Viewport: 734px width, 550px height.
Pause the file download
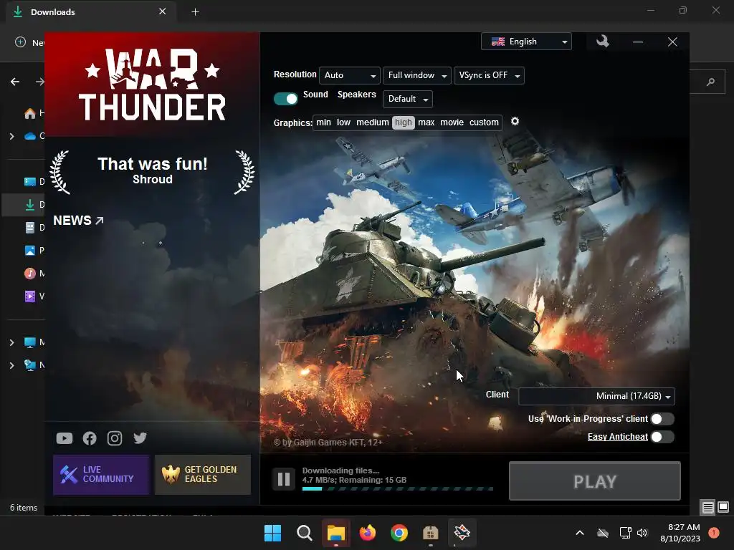point(284,479)
